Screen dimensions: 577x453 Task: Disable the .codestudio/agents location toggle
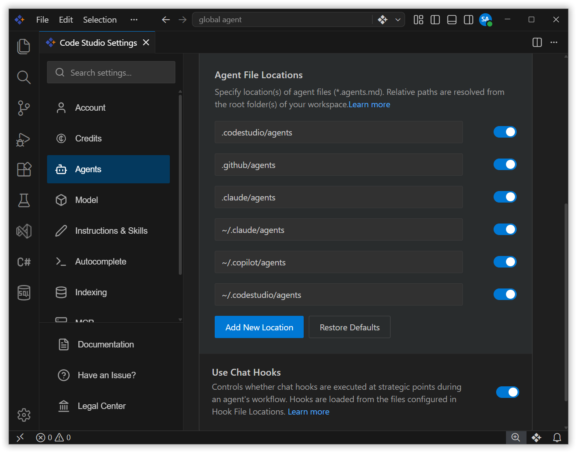pos(505,132)
